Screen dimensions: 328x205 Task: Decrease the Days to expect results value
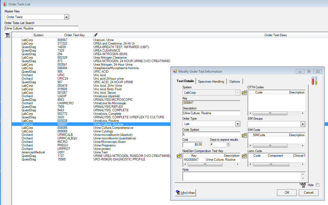point(228,146)
